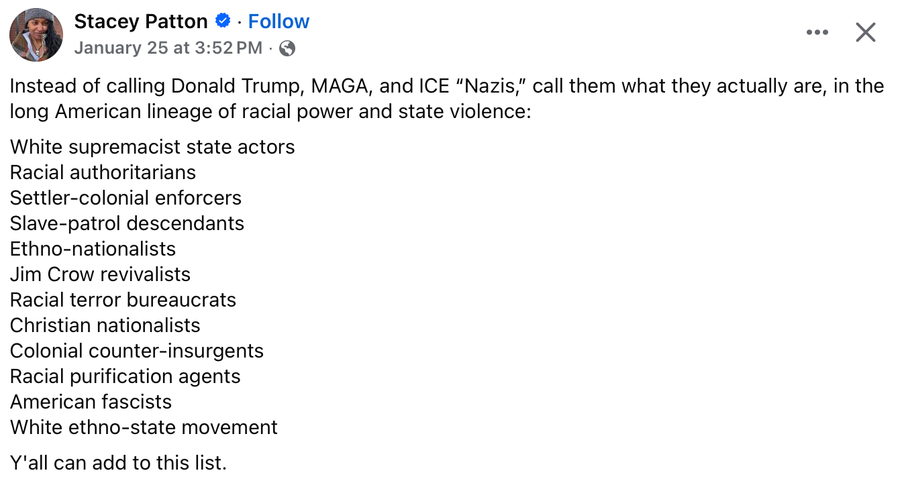Click the "American fascists" line
This screenshot has height=483, width=902.
click(91, 402)
